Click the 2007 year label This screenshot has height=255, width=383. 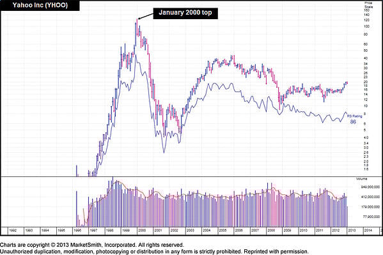(254, 231)
